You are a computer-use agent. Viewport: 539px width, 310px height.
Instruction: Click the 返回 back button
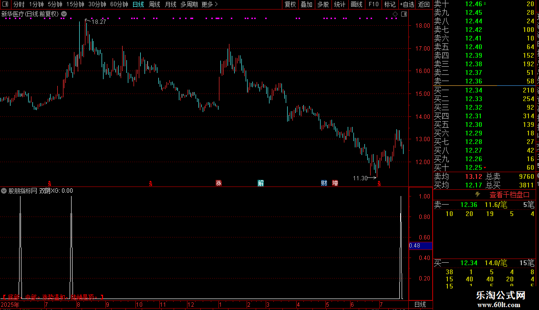pos(424,4)
